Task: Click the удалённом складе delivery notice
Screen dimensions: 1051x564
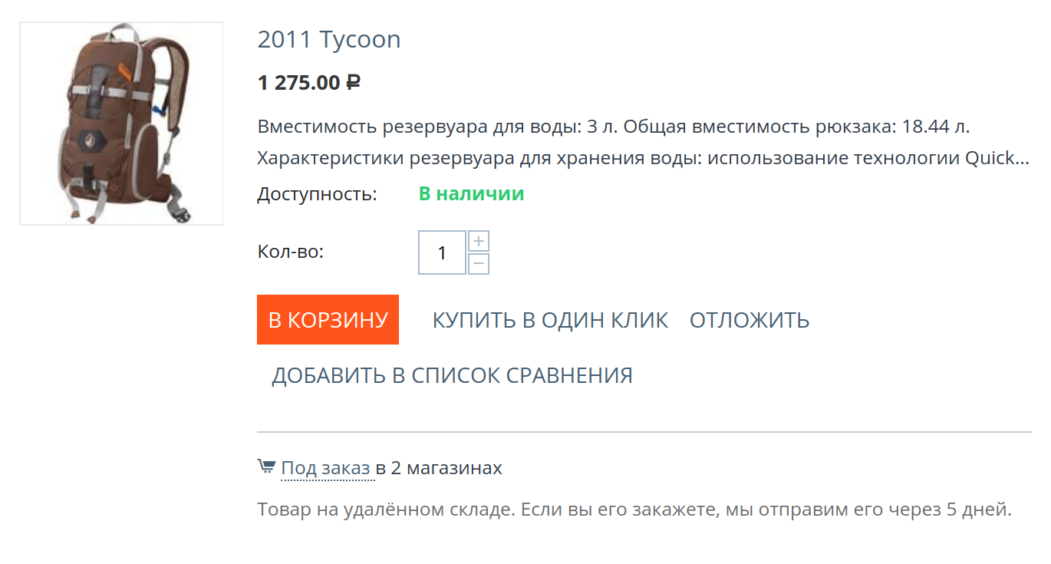Action: click(x=634, y=510)
